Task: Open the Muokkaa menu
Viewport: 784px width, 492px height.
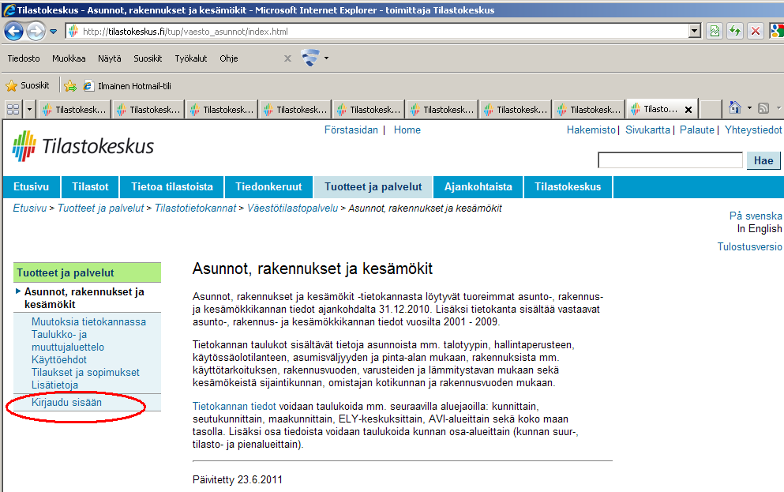Action: 69,58
